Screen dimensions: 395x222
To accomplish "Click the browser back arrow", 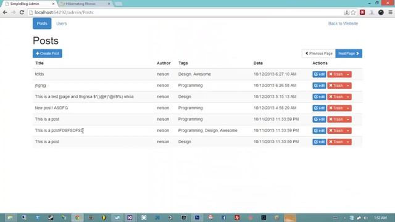I will point(5,12).
